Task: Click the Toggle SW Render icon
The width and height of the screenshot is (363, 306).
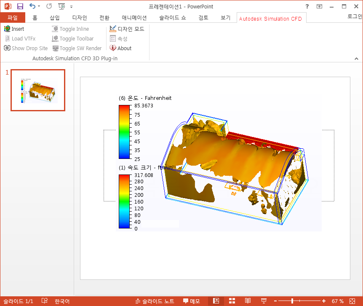Action: 55,48
